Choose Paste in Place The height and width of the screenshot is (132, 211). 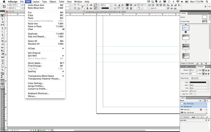pyautogui.click(x=45, y=27)
